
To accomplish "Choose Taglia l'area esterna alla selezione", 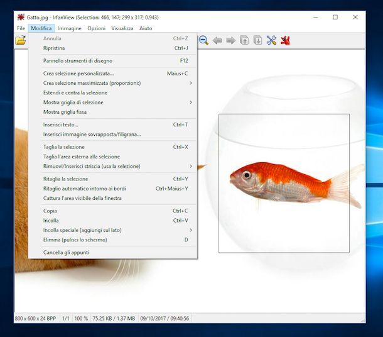I will coord(113,157).
